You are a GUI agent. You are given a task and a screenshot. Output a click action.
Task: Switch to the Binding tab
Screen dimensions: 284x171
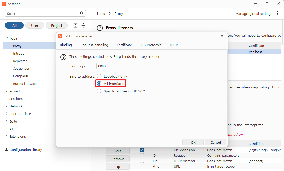pyautogui.click(x=66, y=45)
